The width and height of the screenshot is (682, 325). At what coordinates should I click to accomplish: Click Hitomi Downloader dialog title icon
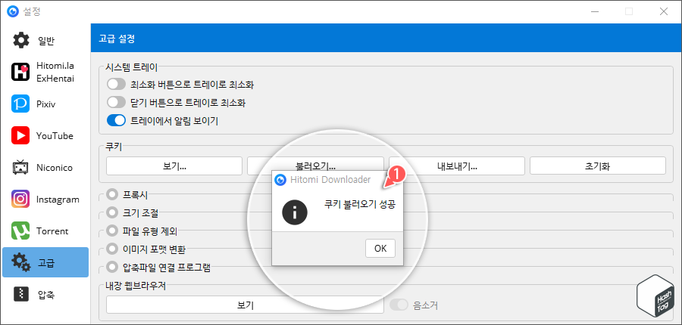tap(281, 180)
